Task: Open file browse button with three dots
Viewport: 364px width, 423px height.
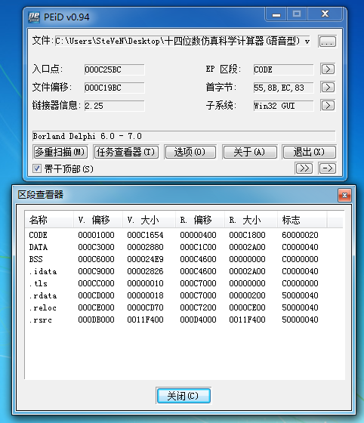Action: click(x=327, y=42)
